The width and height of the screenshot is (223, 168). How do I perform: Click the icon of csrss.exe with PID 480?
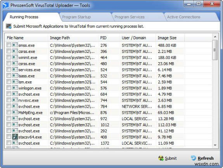(x=15, y=63)
